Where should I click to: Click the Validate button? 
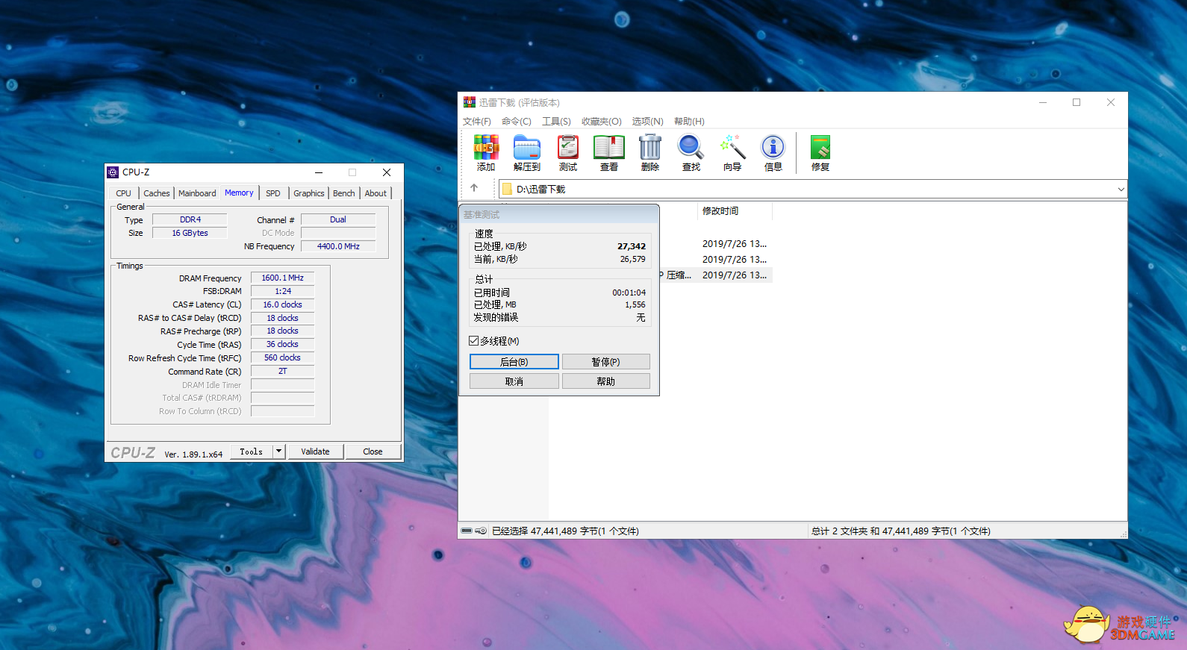(315, 451)
